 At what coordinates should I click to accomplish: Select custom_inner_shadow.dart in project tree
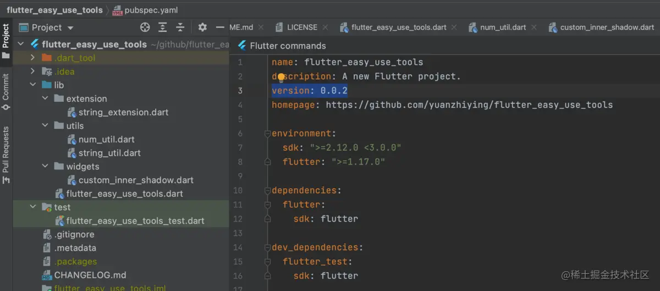coord(136,180)
